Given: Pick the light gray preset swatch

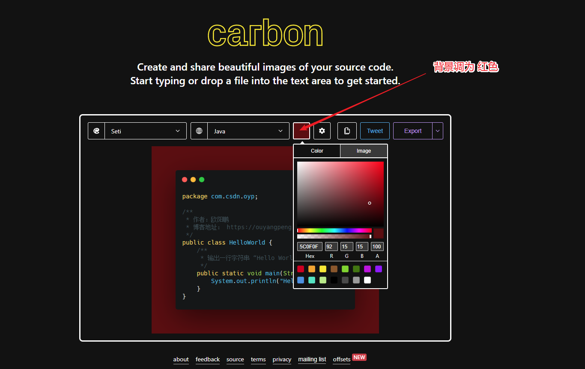Looking at the screenshot, I should pos(356,280).
